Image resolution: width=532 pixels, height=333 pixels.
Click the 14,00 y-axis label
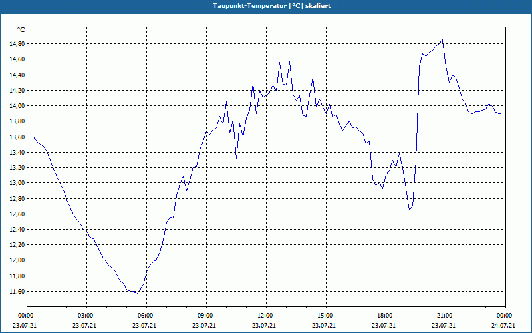17,106
